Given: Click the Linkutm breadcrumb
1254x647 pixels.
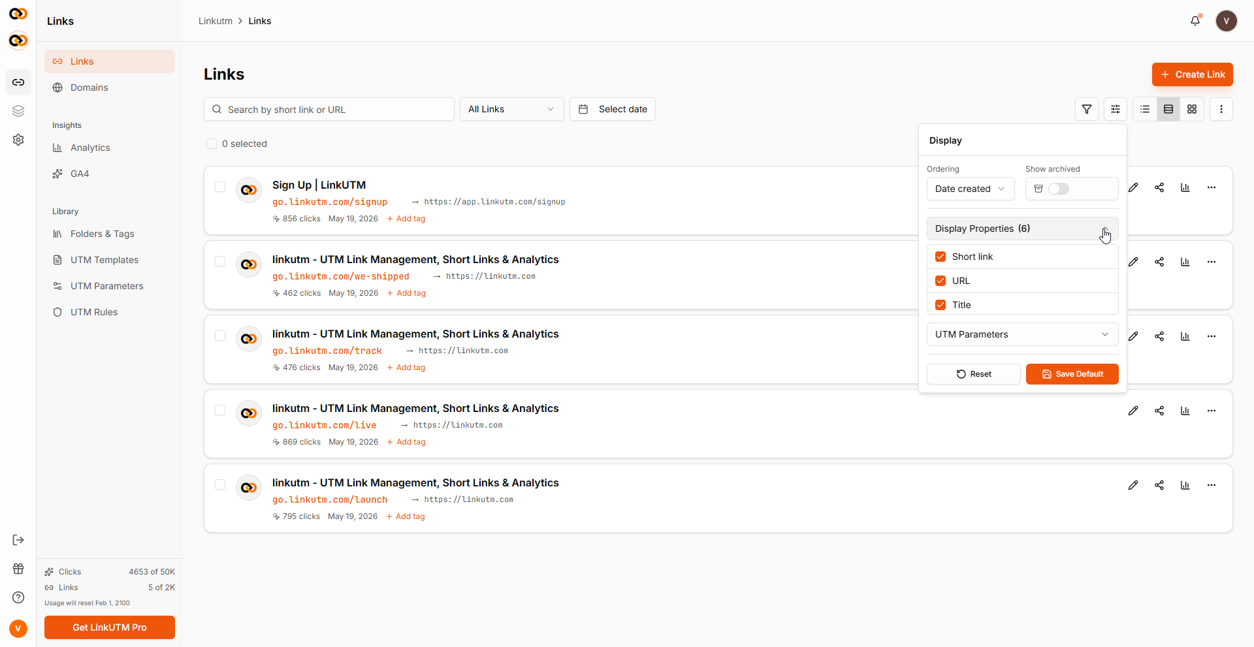Looking at the screenshot, I should pyautogui.click(x=216, y=21).
